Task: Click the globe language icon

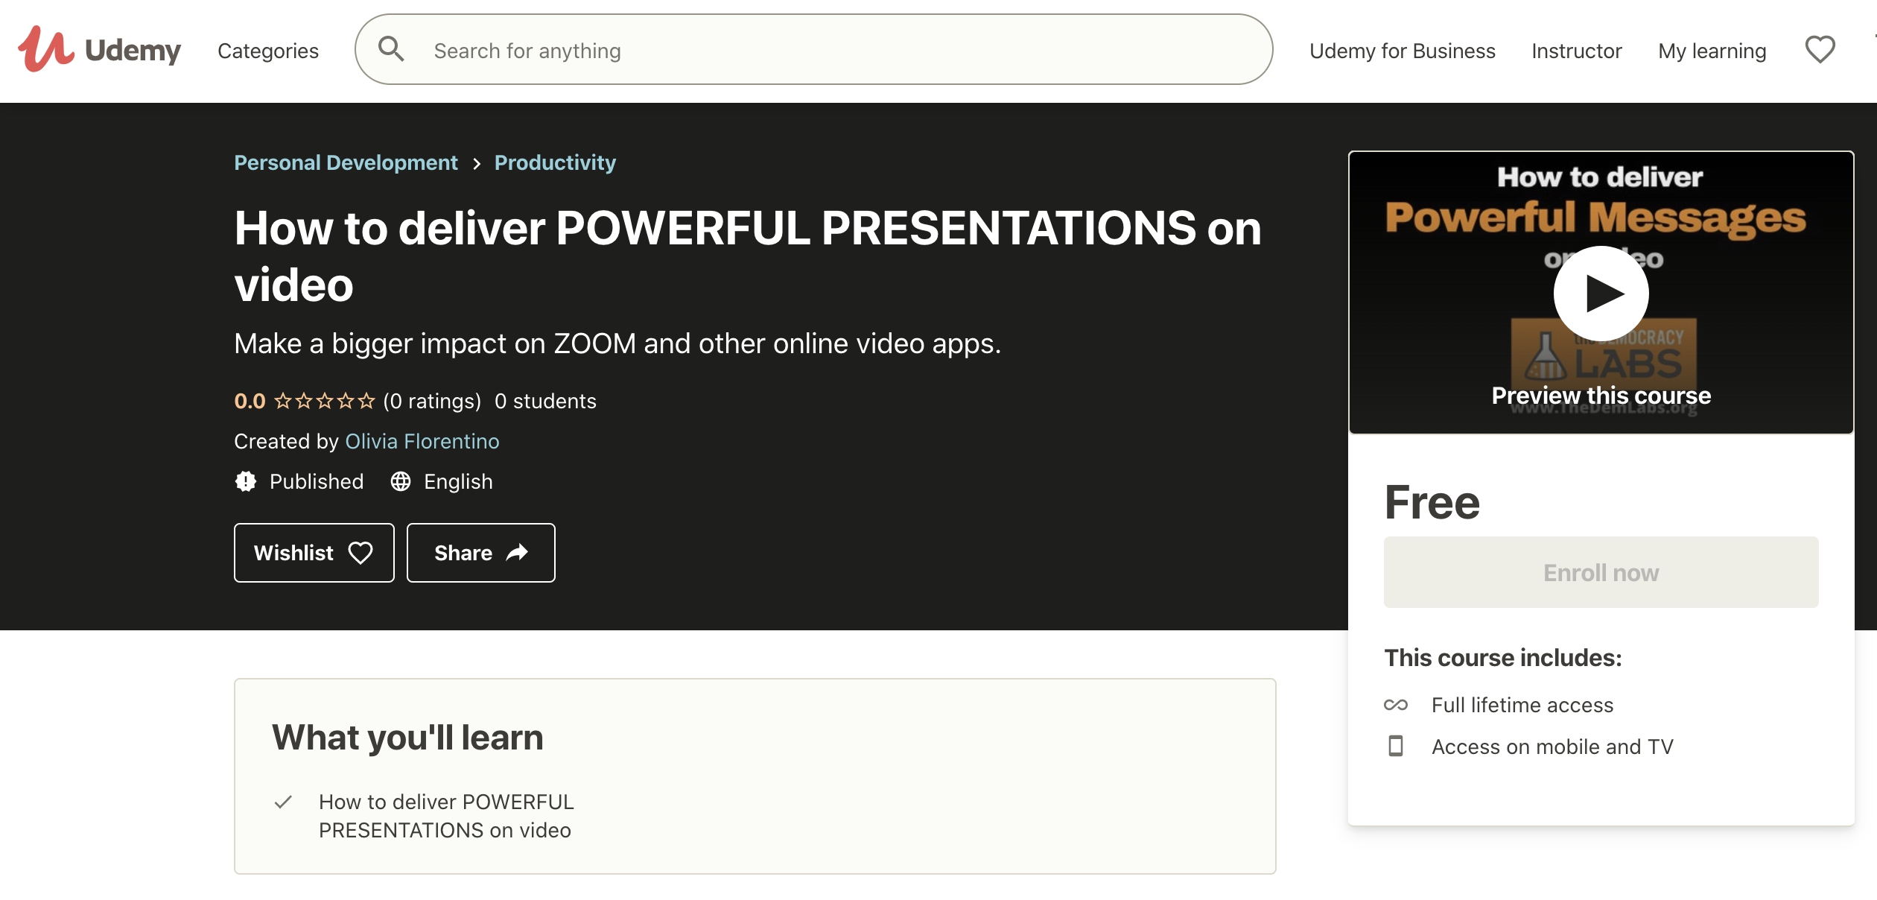Action: tap(401, 481)
